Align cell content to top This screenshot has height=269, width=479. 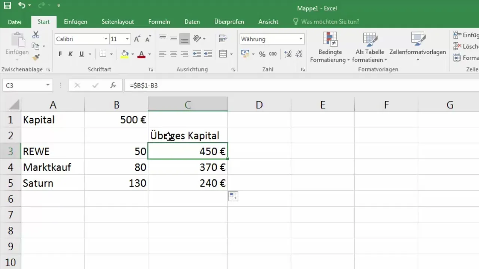coord(162,38)
